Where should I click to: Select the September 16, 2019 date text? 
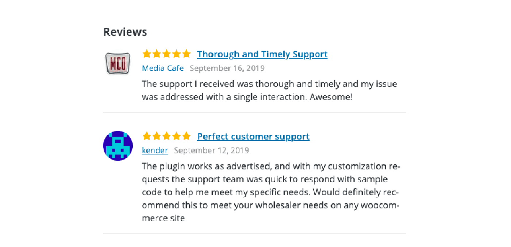point(227,68)
